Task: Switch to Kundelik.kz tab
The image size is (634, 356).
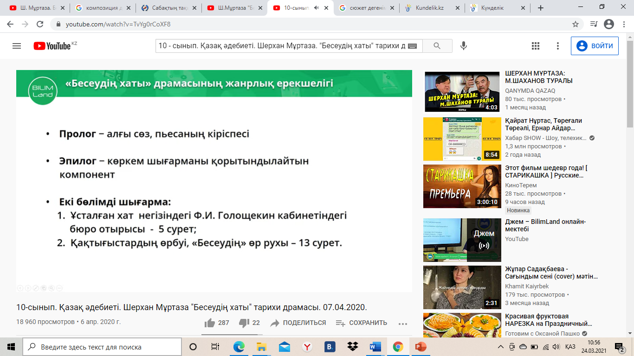Action: (x=433, y=8)
